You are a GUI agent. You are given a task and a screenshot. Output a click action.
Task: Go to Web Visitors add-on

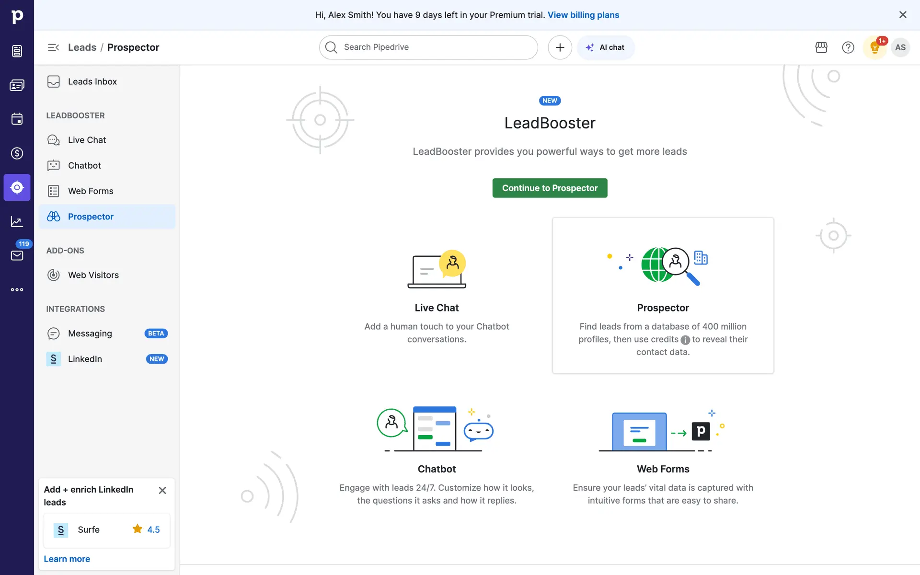tap(93, 275)
